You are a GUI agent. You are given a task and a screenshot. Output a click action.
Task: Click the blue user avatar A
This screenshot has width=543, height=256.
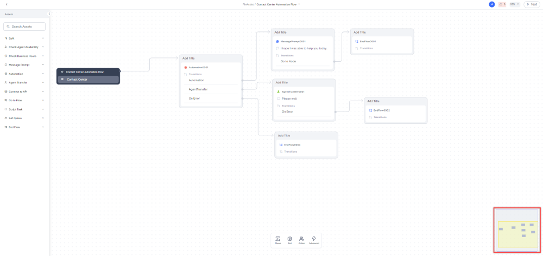492,4
